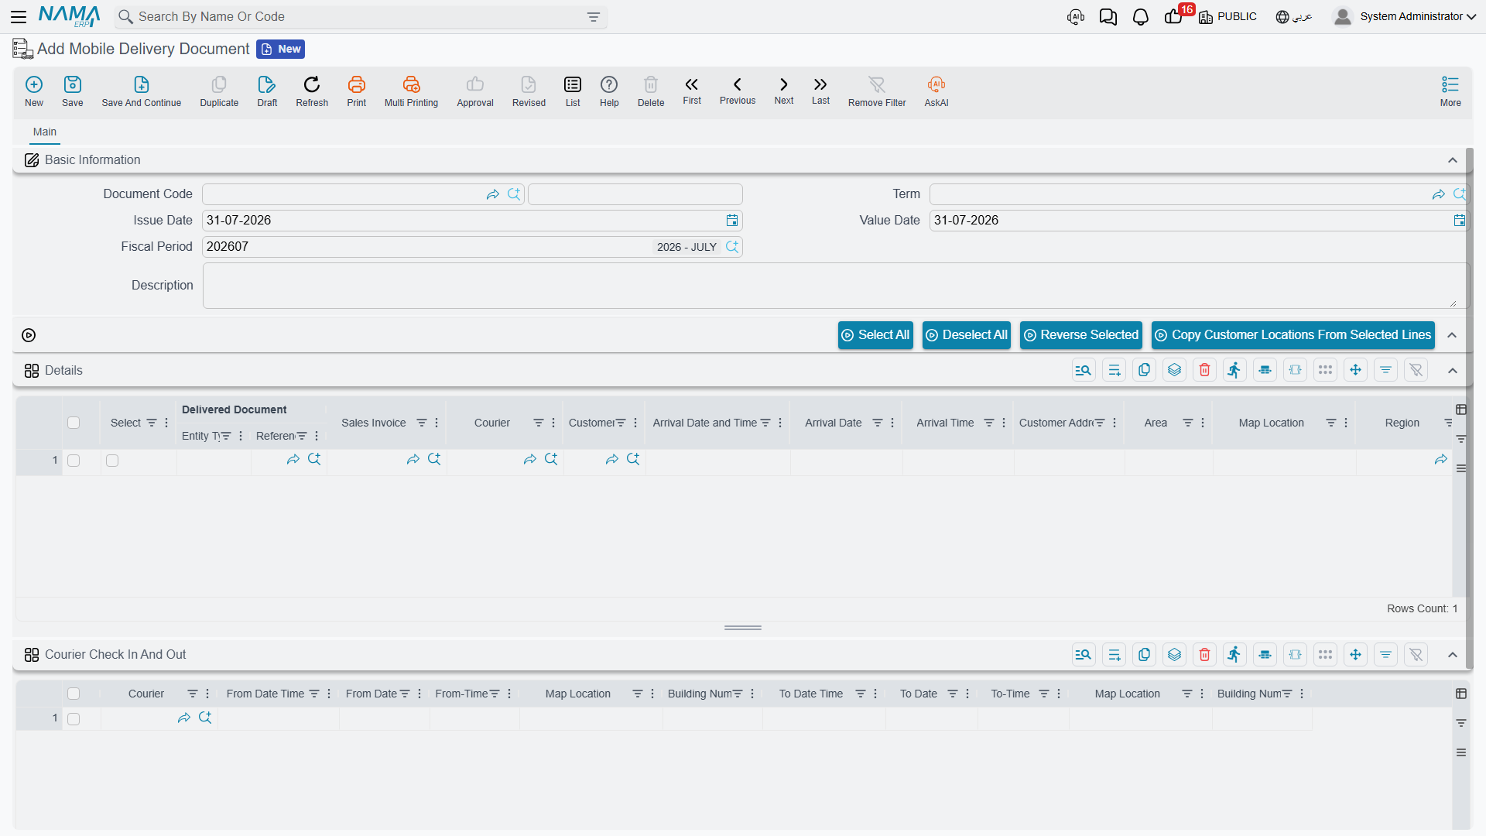Click the New status badge

pyautogui.click(x=280, y=50)
